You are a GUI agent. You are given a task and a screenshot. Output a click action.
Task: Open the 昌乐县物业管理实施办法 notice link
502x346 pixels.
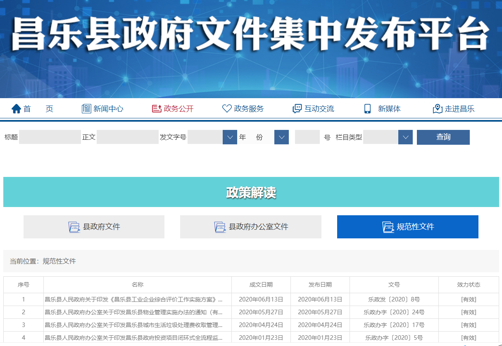133,312
